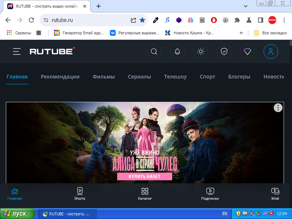Open Каталог in bottom navigation
Image resolution: width=292 pixels, height=219 pixels.
point(145,193)
